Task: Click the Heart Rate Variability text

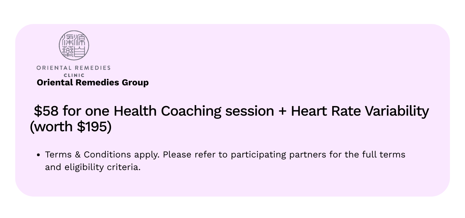Action: coord(359,111)
